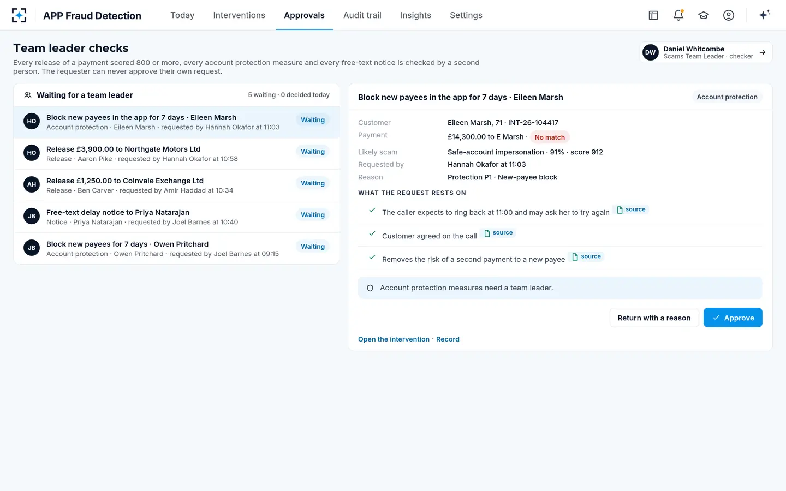Screen dimensions: 786x491
Task: Click arrow next to Daniel Whitcombe
Action: click(x=763, y=52)
